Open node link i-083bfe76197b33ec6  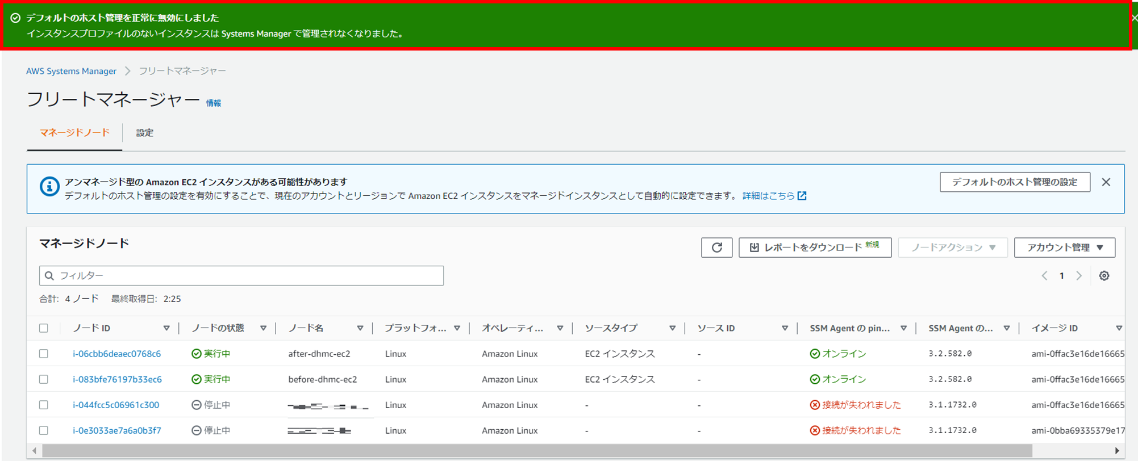click(117, 379)
